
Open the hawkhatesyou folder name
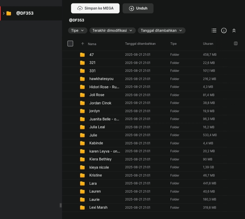pyautogui.click(x=101, y=79)
